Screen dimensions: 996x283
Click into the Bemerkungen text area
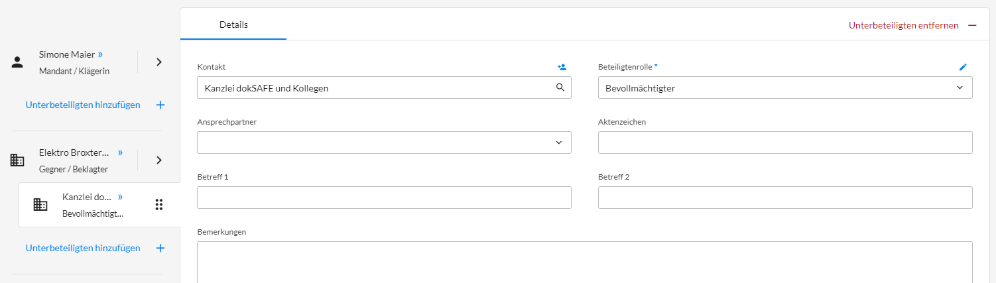[x=585, y=262]
